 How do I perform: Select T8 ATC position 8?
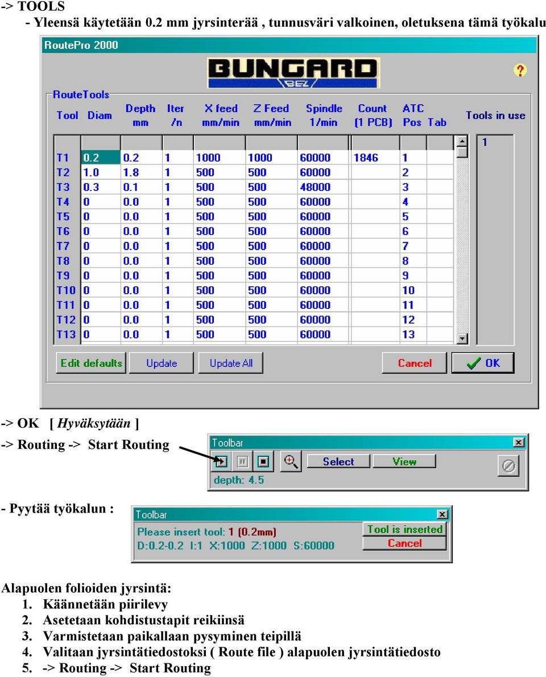tap(413, 261)
